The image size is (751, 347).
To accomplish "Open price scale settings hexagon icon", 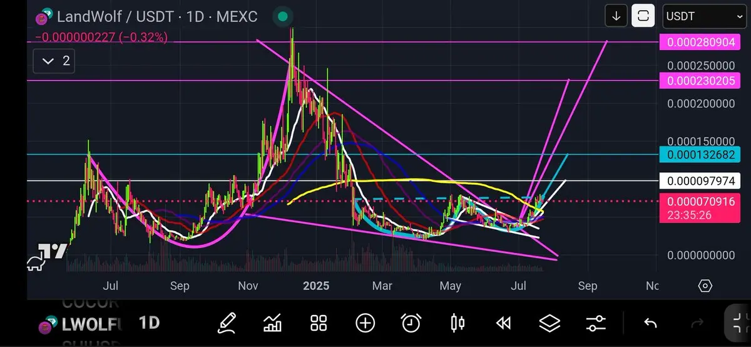I will (x=705, y=286).
